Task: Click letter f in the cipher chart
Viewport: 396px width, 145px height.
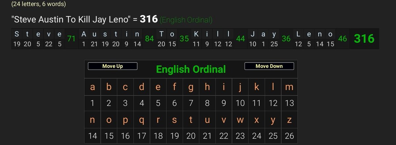Action: pyautogui.click(x=175, y=87)
